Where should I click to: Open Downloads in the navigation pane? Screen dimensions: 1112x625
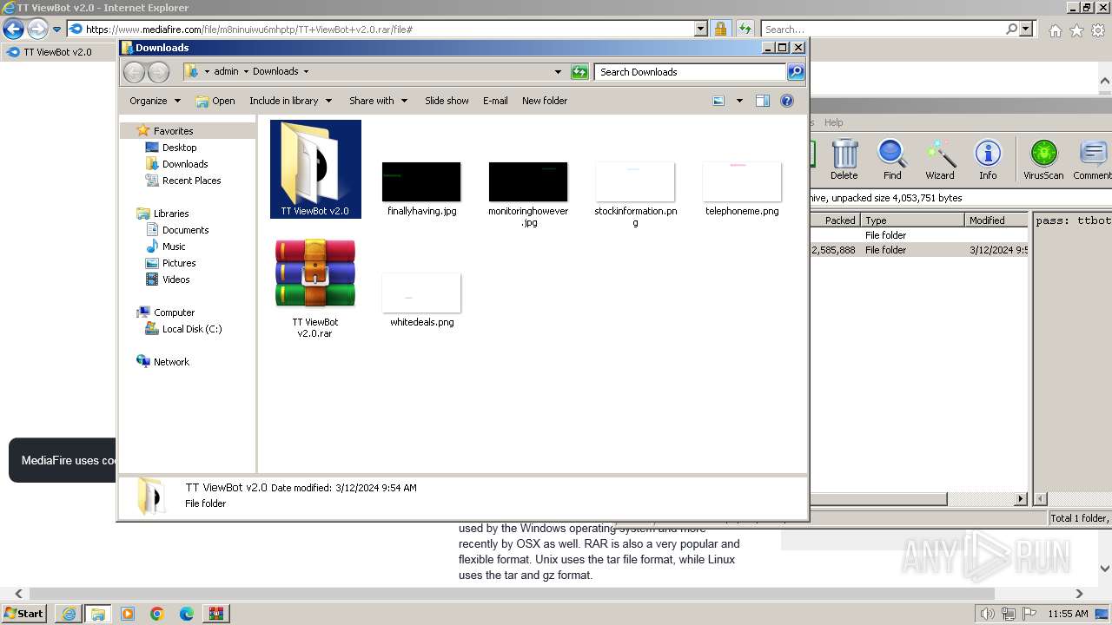pos(185,164)
